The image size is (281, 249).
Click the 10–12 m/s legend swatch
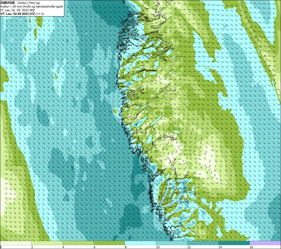[x=171, y=243]
